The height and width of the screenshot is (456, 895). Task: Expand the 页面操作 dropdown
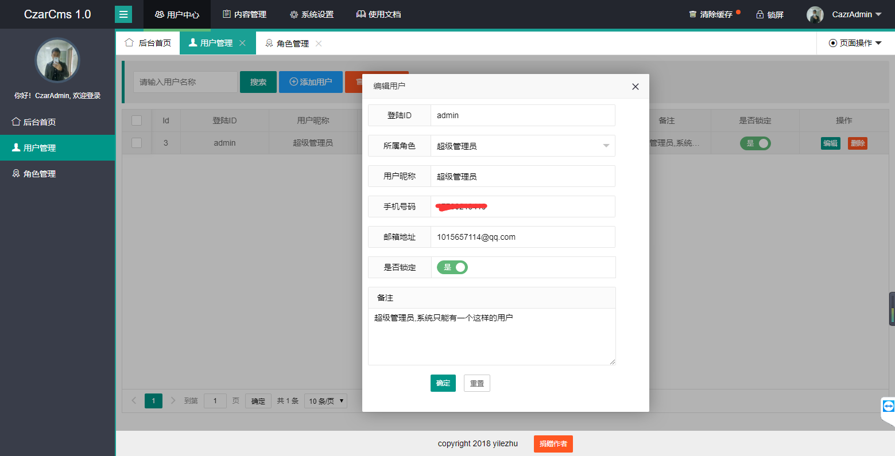click(855, 43)
